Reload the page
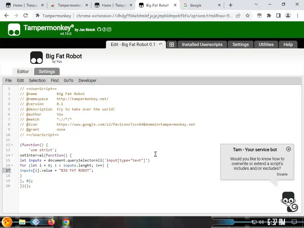Image resolution: width=304 pixels, height=228 pixels. point(26,15)
